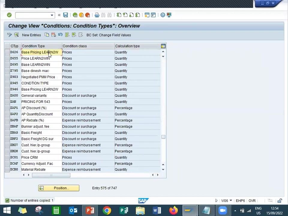Viewport: 288px width, 216px height.
Task: Click the Undo Change icon
Action: pyautogui.click(x=60, y=35)
